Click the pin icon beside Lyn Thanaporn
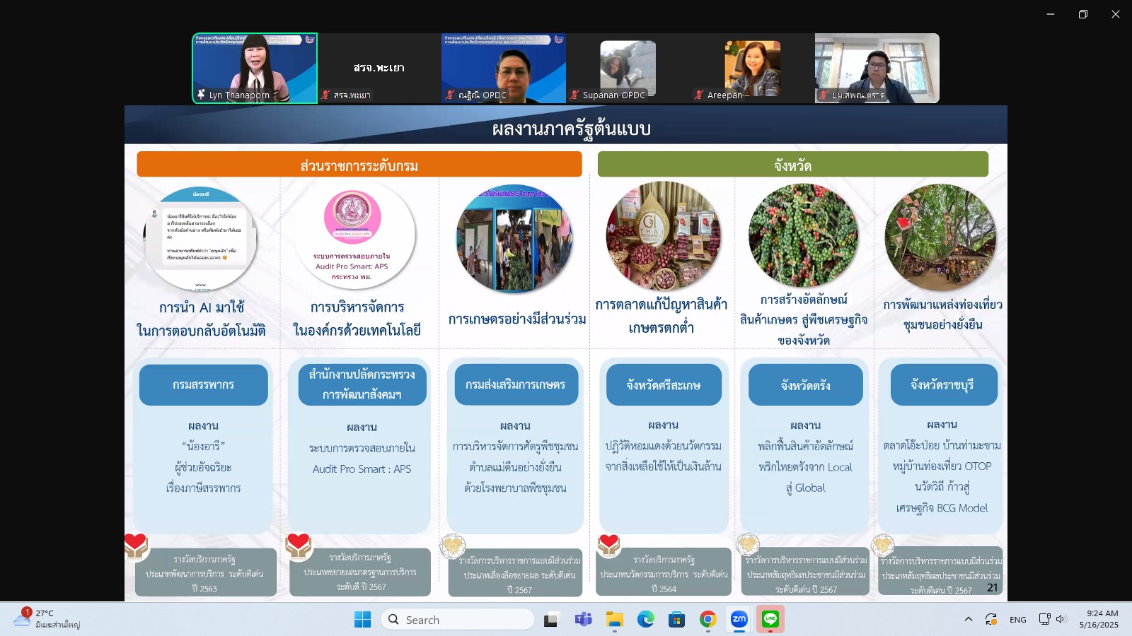Image resolution: width=1132 pixels, height=636 pixels. pyautogui.click(x=202, y=95)
